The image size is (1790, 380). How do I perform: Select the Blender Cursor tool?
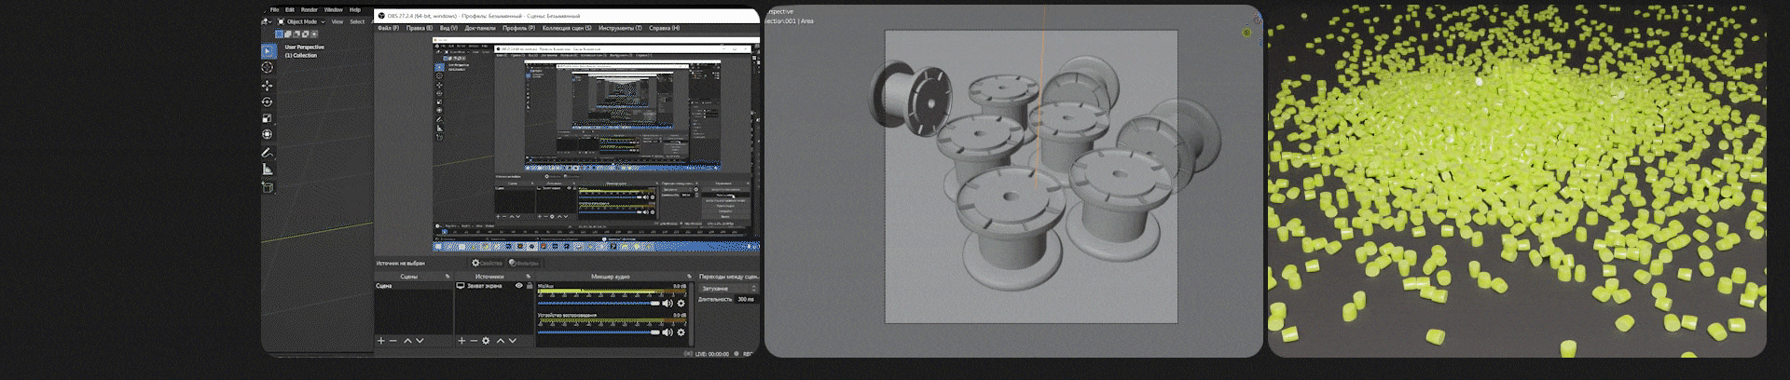(268, 67)
